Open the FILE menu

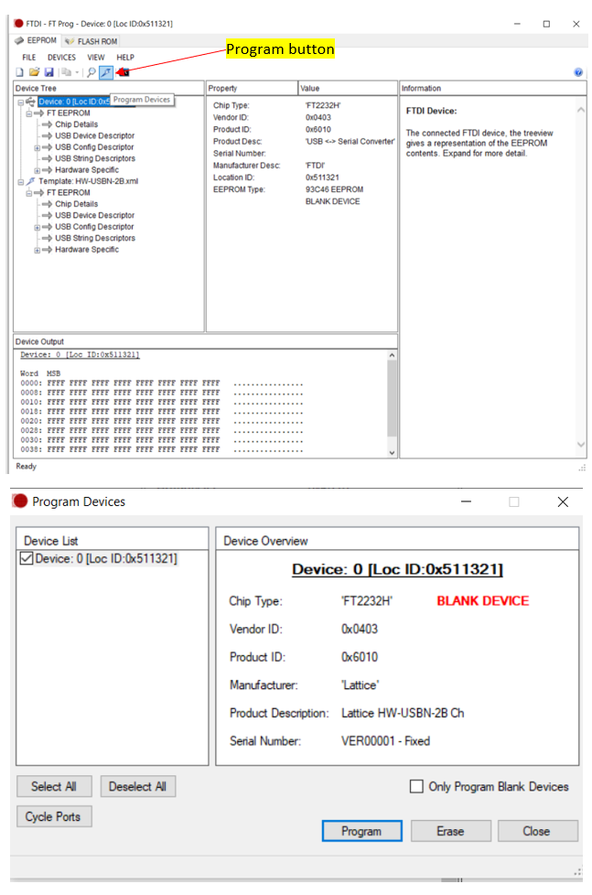(29, 57)
